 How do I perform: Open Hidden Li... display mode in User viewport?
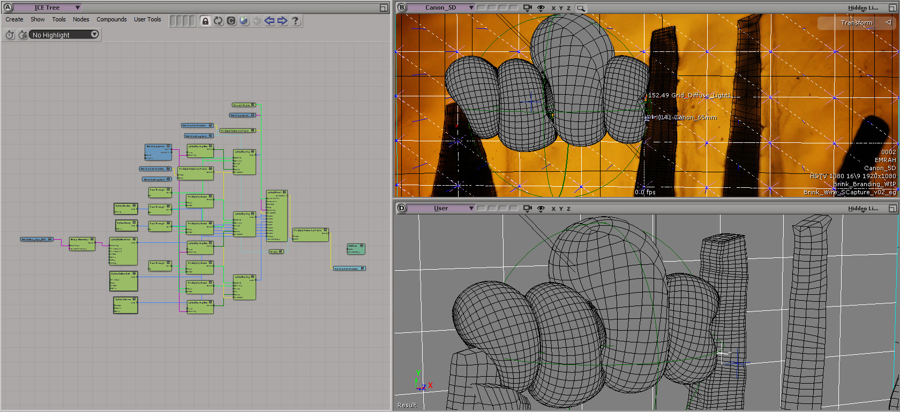[x=863, y=209]
